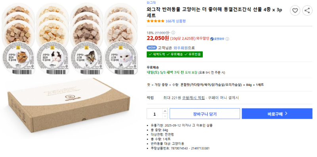Viewport: 317px width, 157px height.
Task: Click the blue WOW membership badge
Action: [152, 48]
